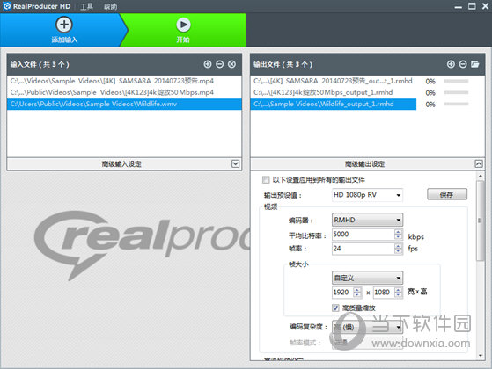
Task: Remove output file with minus icon in output panel
Action: [463, 64]
